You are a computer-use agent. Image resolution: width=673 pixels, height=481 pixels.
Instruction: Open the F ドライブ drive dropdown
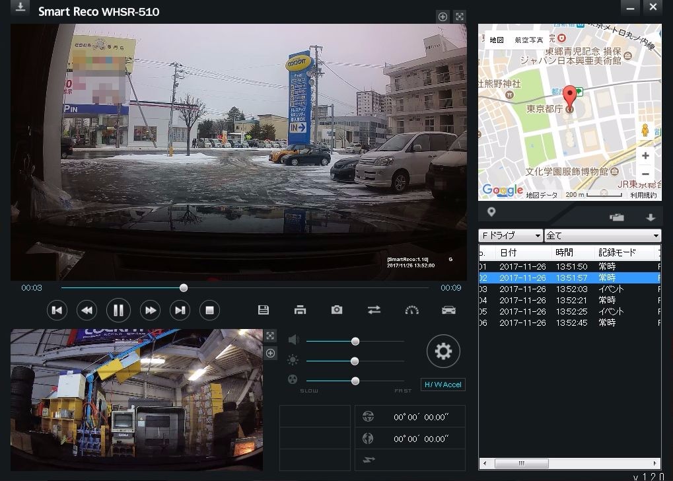tap(511, 236)
